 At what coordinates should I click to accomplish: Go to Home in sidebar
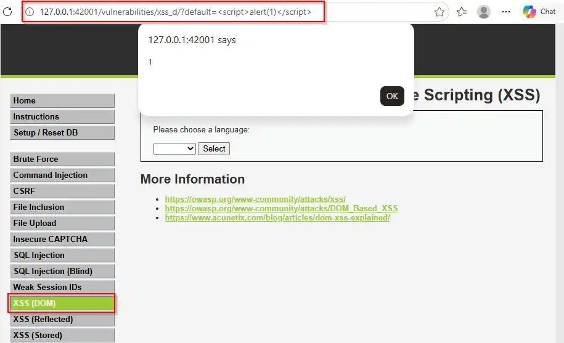point(62,100)
